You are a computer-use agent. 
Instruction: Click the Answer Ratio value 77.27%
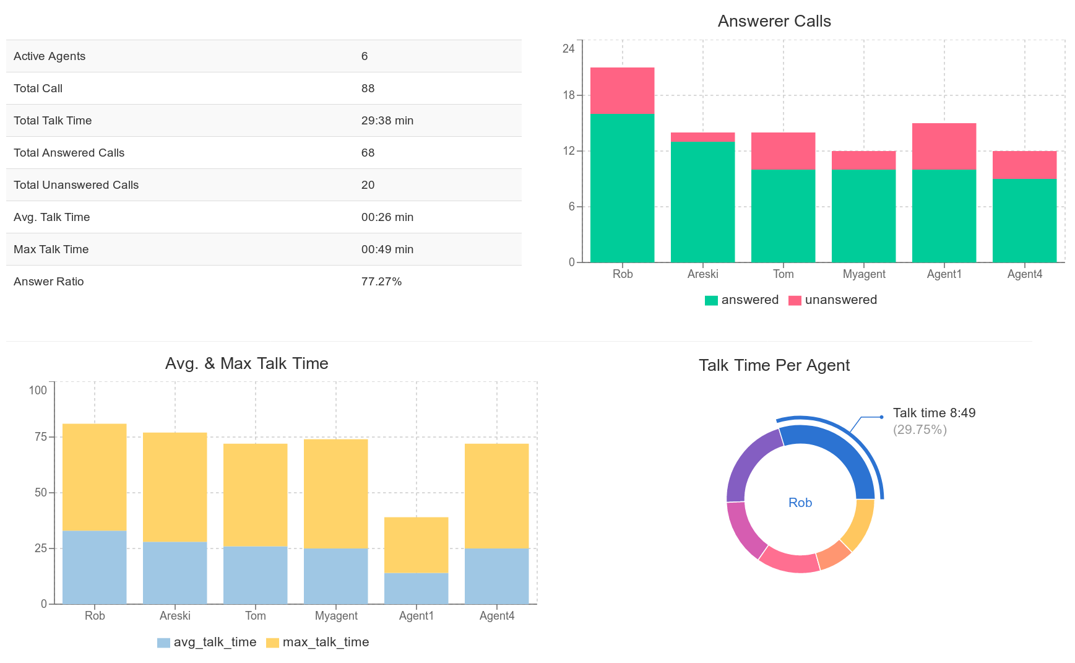point(381,281)
